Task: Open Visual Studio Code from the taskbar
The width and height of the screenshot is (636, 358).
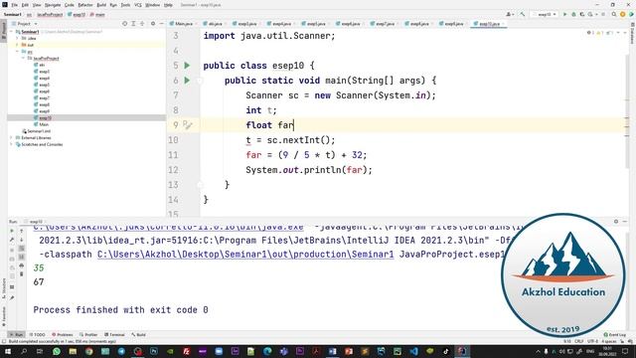Action: [413, 351]
